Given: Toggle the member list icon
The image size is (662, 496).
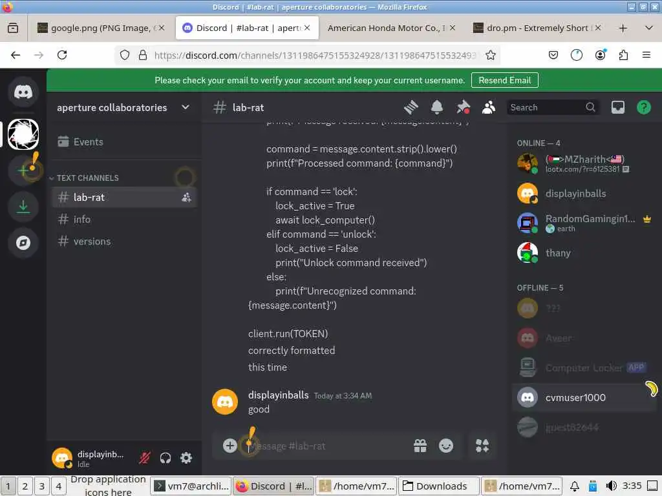Looking at the screenshot, I should pyautogui.click(x=489, y=108).
